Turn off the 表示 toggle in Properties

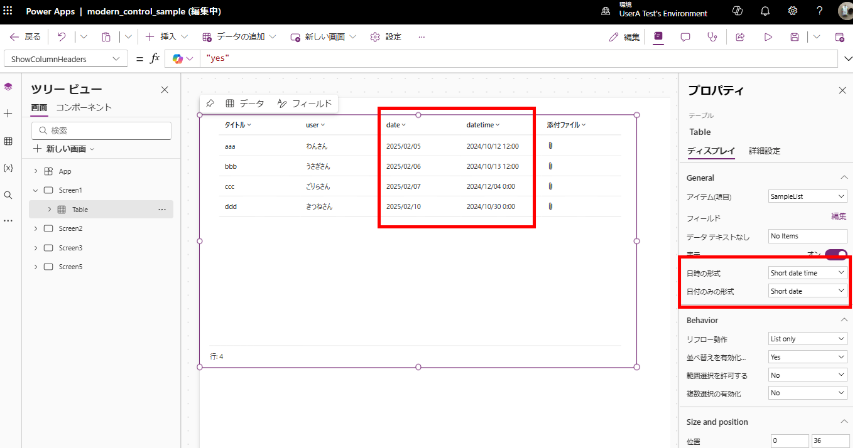836,254
